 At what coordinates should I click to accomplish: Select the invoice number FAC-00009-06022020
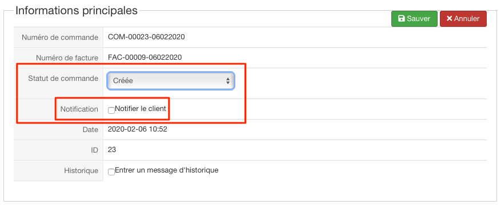pyautogui.click(x=145, y=58)
